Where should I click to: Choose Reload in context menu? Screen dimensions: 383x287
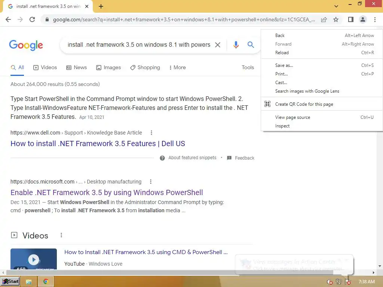coord(322,53)
